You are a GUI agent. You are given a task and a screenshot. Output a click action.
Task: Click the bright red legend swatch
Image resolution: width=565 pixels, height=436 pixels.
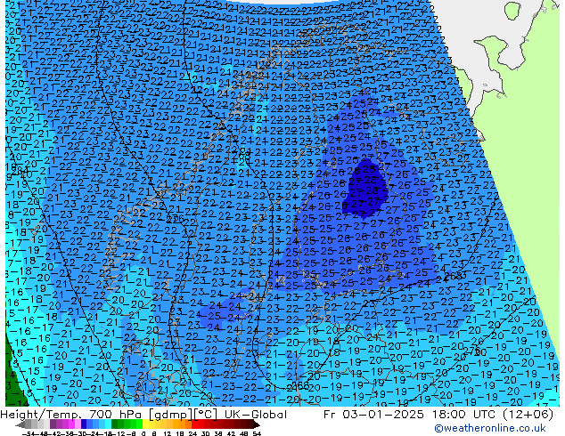pos(194,425)
